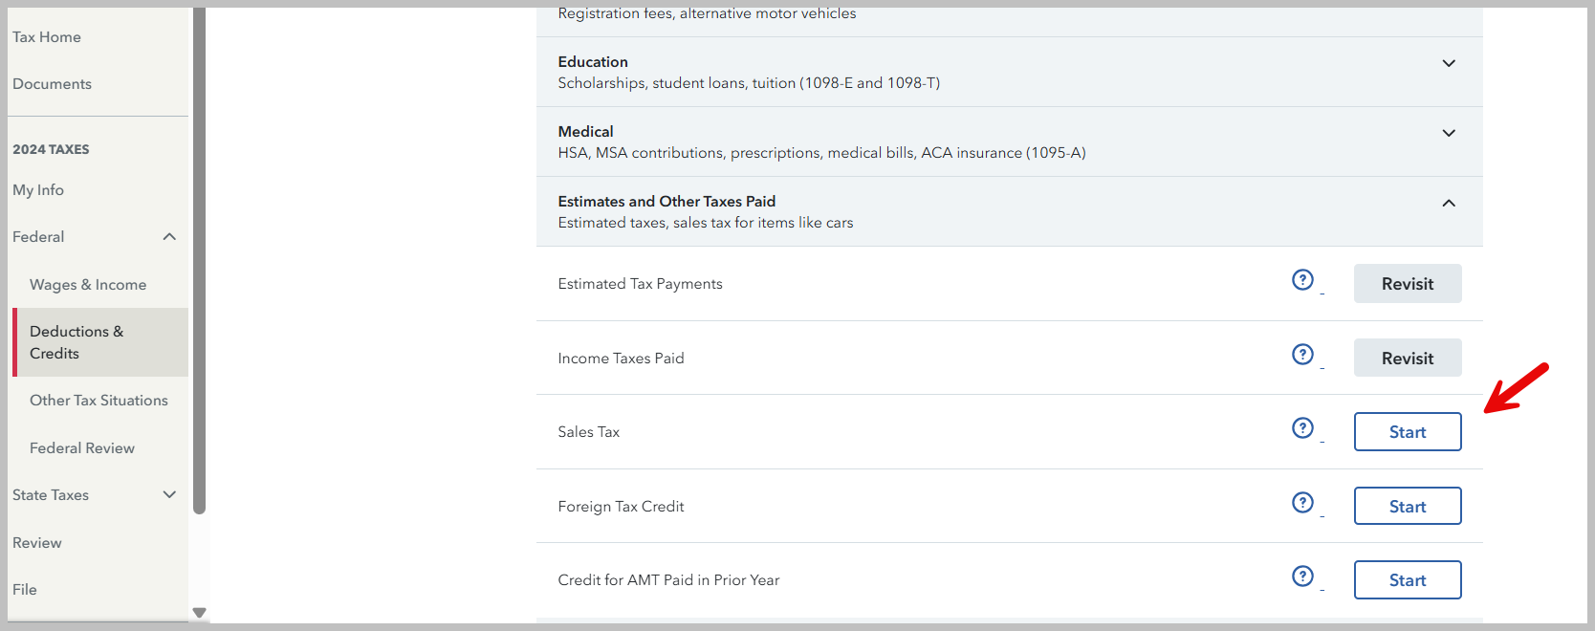Viewport: 1595px width, 631px height.
Task: Open Other Tax Situations
Action: point(98,401)
